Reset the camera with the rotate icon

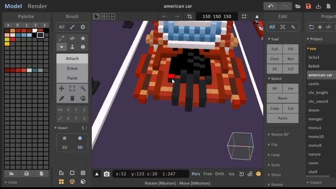point(241,174)
